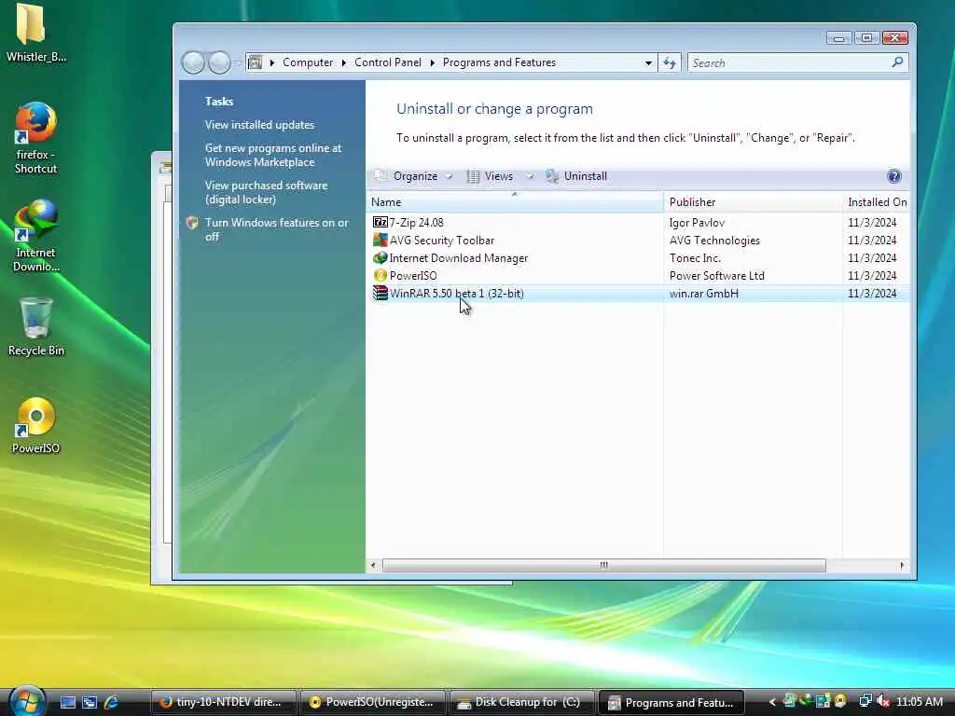Expand the root breadcrumb arrow before Computer
955x716 pixels.
[271, 62]
